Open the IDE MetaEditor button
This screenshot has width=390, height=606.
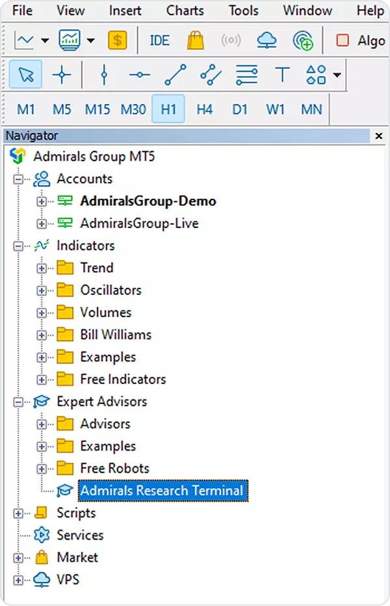(159, 40)
